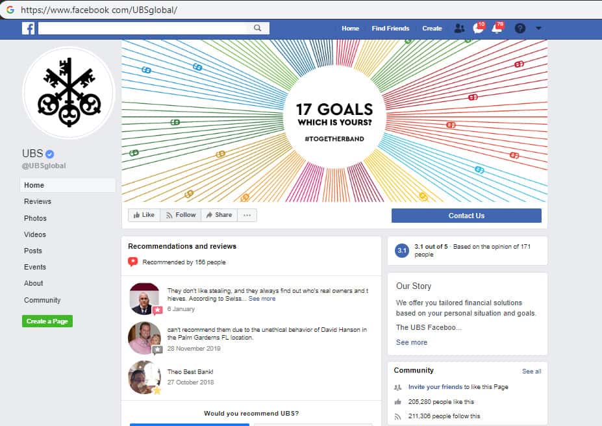Open the 6 January reviewer's profile photo
The height and width of the screenshot is (426, 602).
click(x=144, y=299)
